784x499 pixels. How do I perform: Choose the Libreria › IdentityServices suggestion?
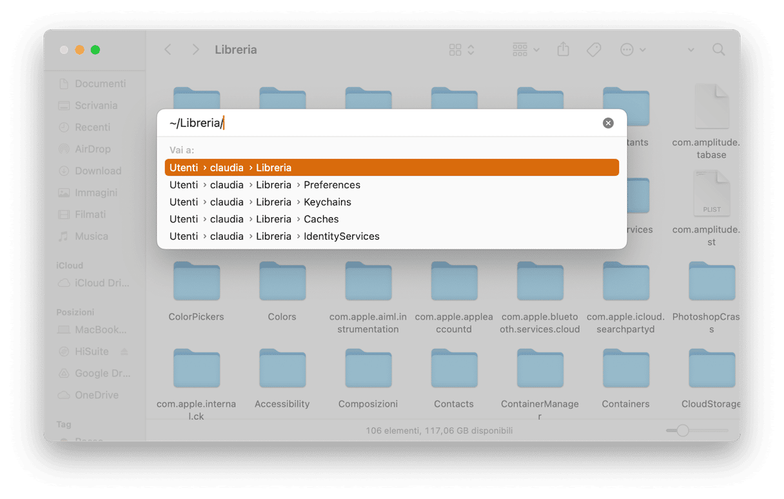[391, 236]
